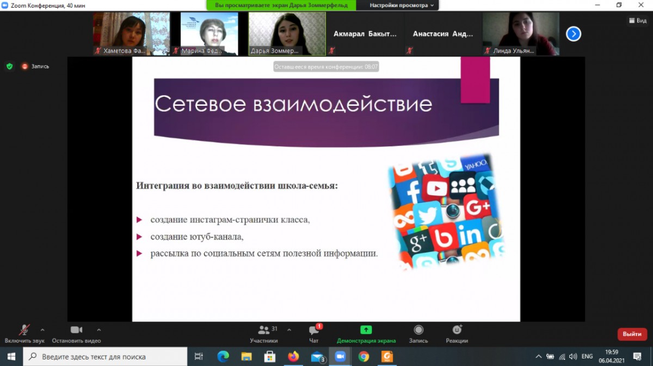
Task: Select Линда Ульянова video thumbnail
Action: (520, 34)
